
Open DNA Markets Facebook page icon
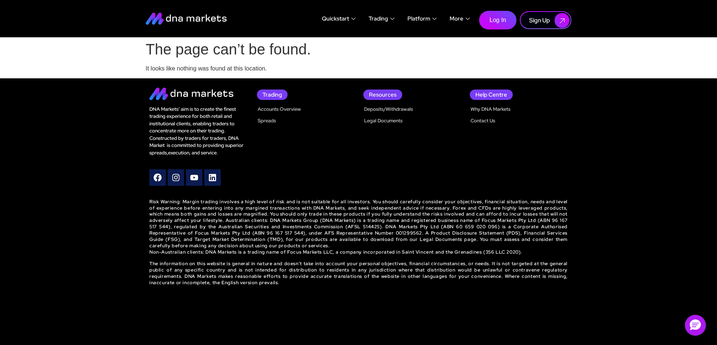157,178
